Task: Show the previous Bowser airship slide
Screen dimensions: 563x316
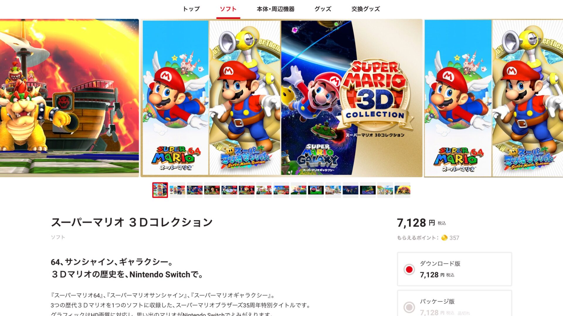Action: [x=69, y=98]
